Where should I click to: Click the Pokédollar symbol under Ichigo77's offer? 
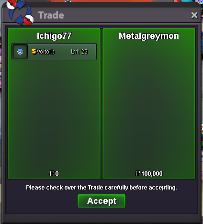52,173
